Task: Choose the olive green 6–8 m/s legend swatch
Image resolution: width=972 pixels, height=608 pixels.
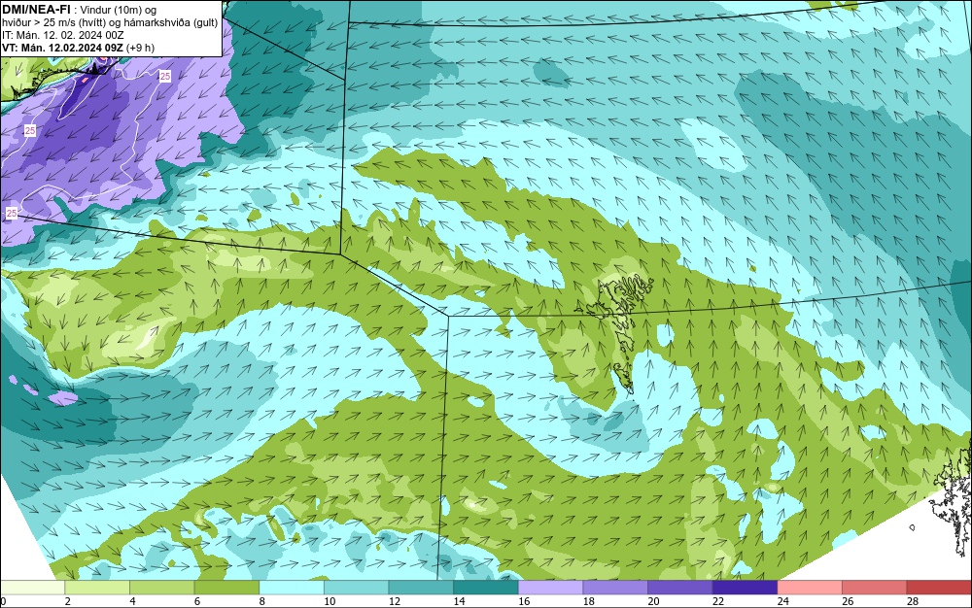Action: point(226,588)
